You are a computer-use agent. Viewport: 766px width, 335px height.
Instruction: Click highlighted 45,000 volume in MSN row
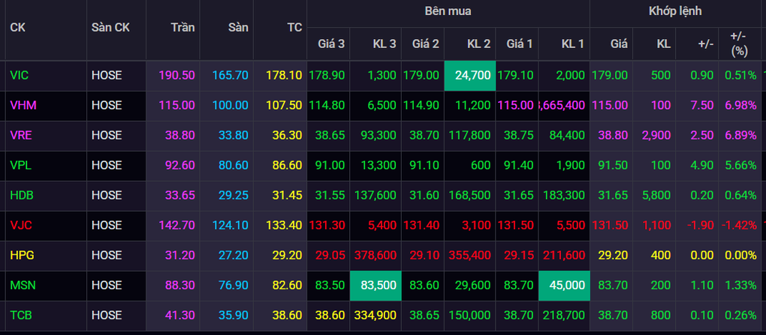pos(564,285)
